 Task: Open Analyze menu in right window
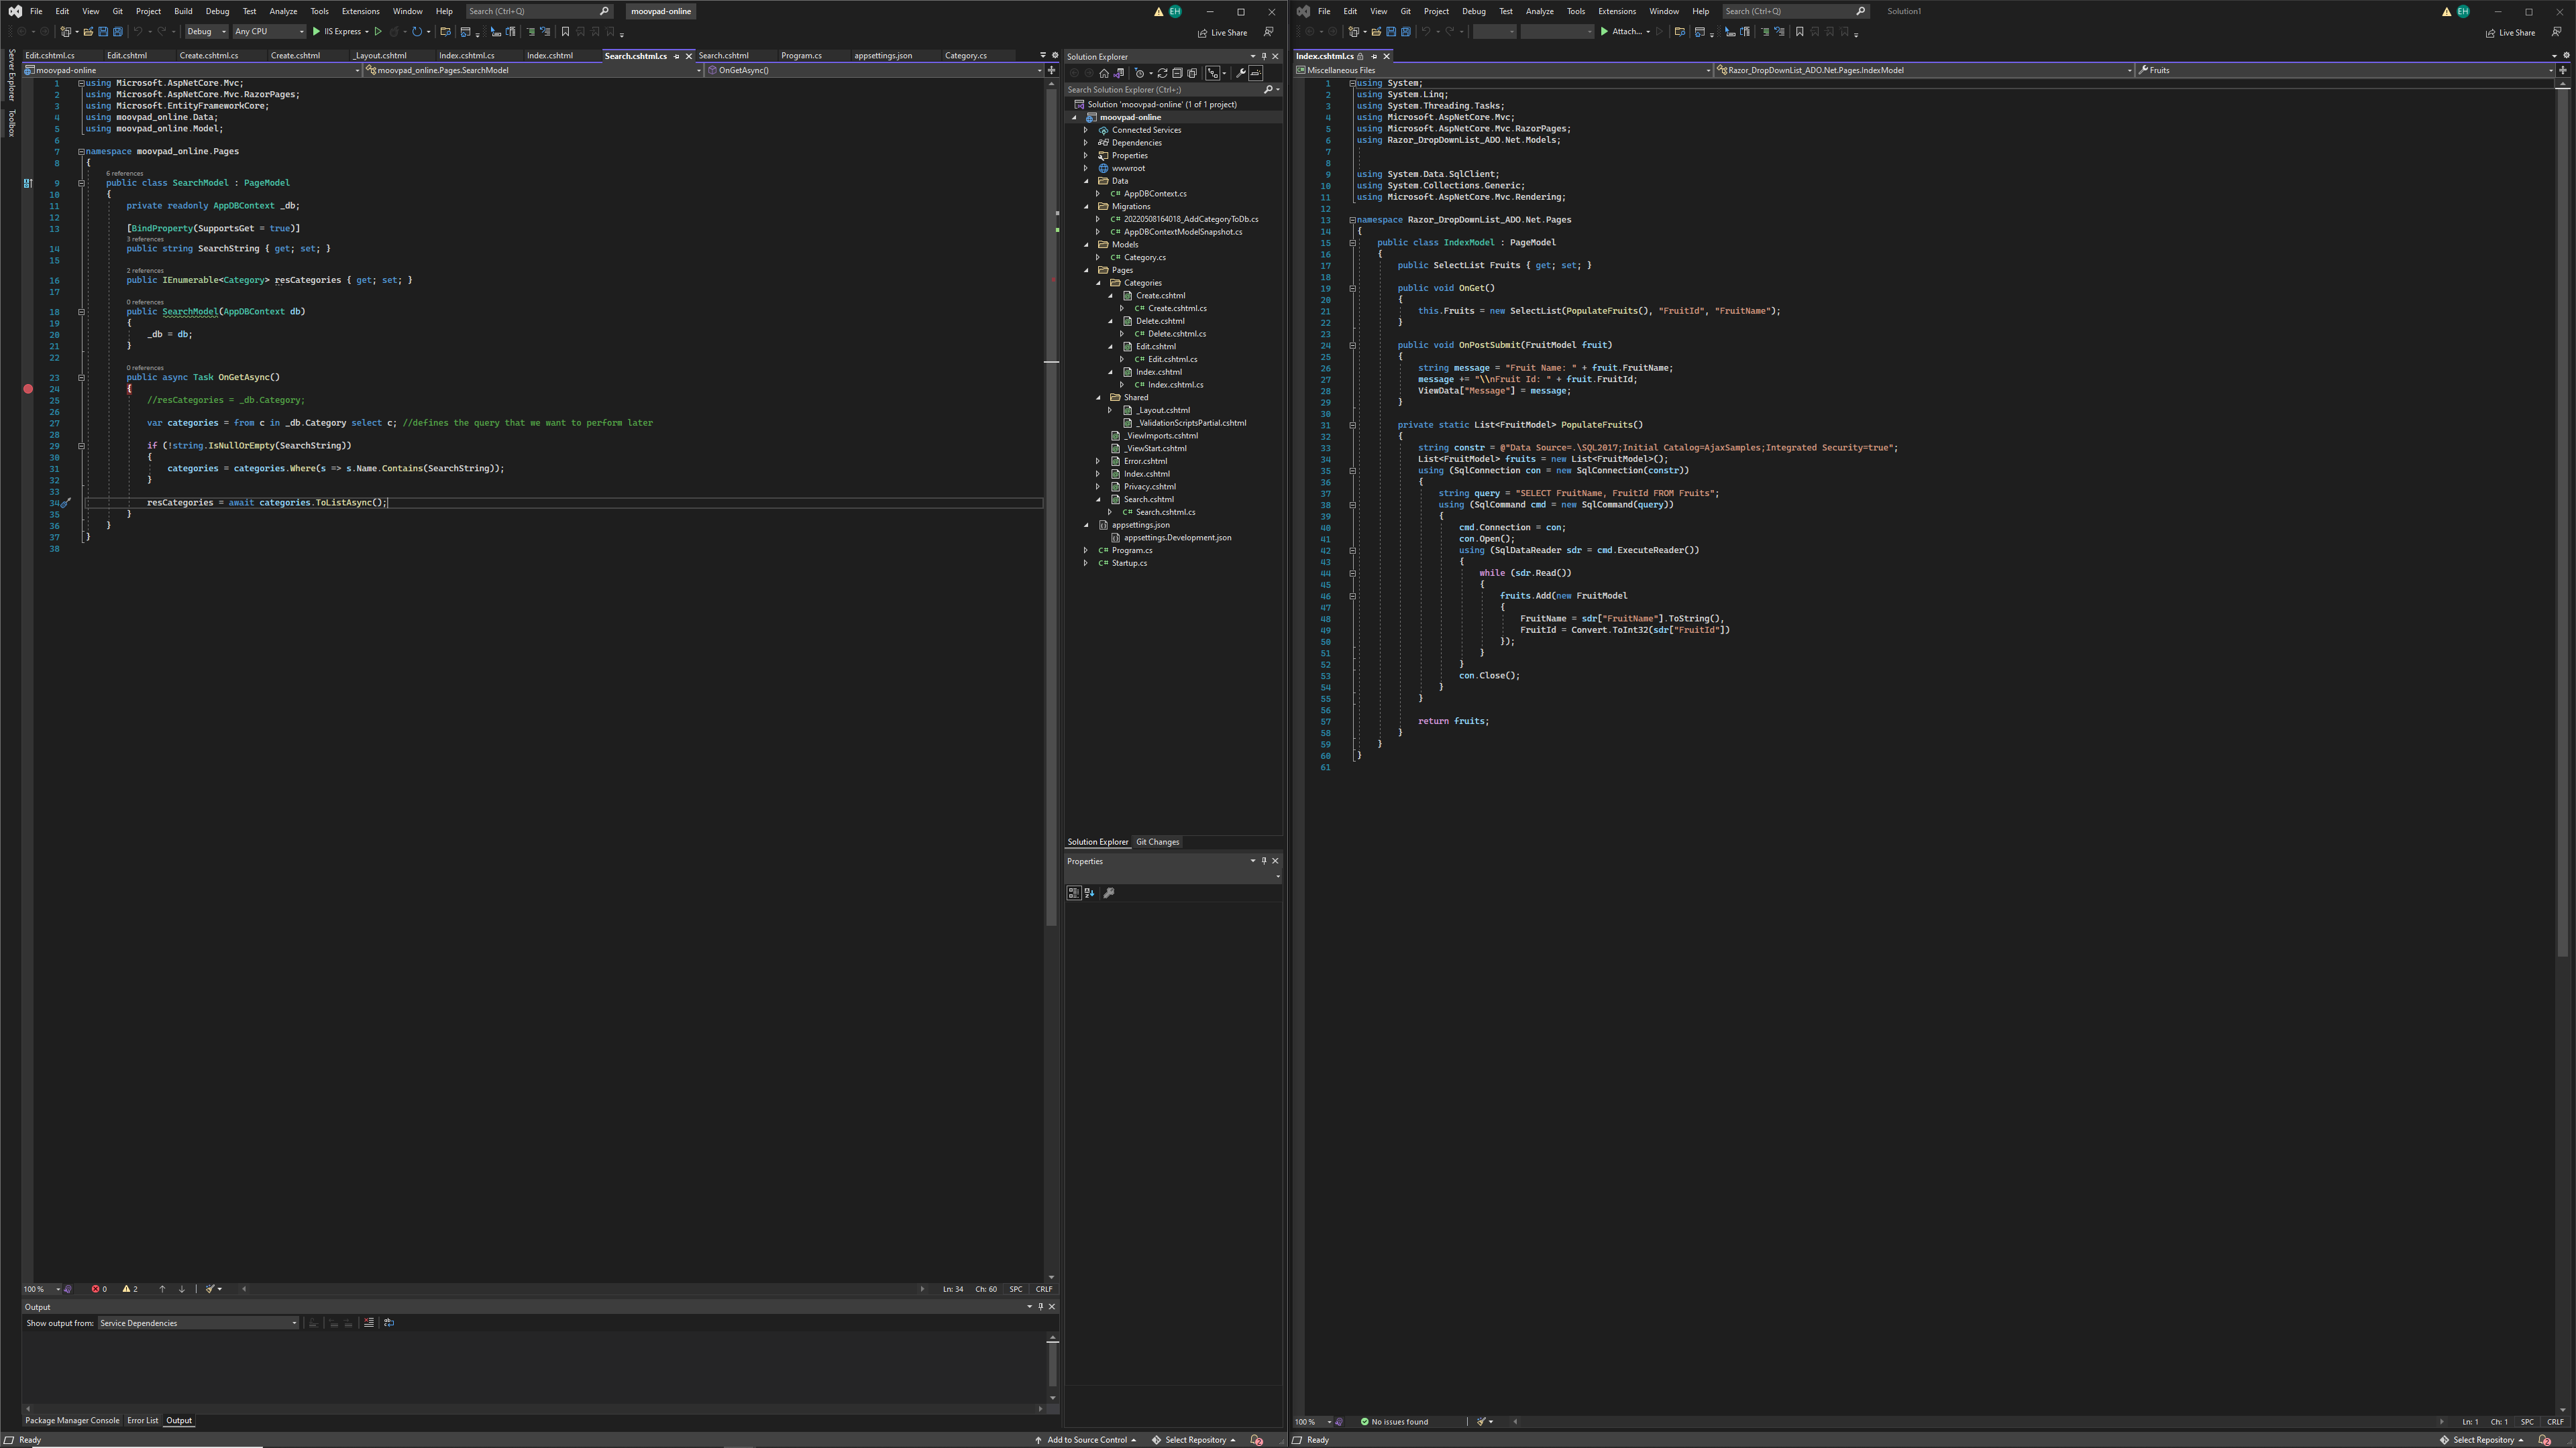(x=1539, y=12)
